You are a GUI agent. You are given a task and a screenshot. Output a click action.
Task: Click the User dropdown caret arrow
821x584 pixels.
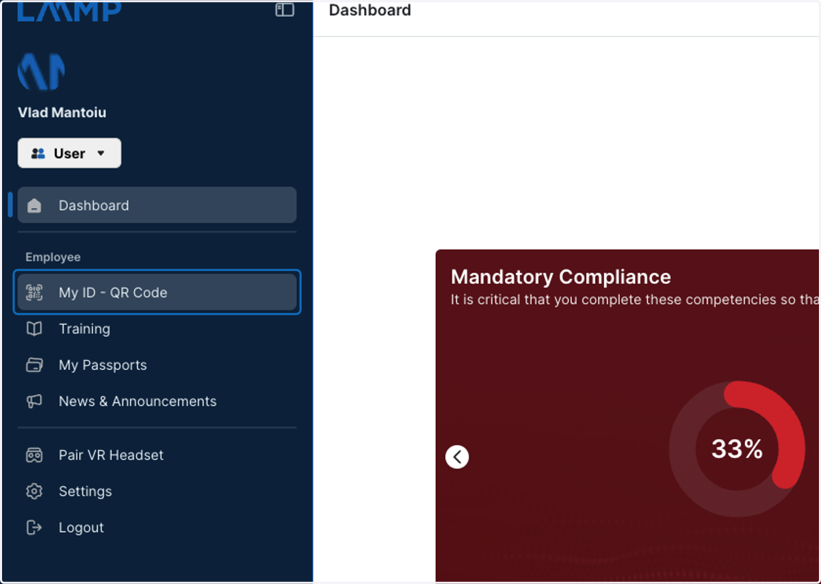coord(101,153)
